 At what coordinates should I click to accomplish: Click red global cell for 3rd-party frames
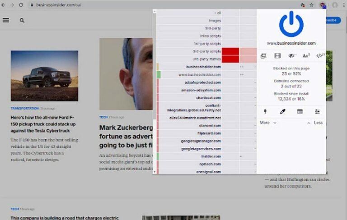click(x=230, y=59)
